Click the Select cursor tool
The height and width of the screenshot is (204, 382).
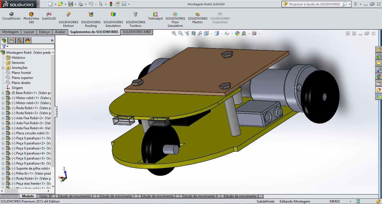click(x=101, y=4)
